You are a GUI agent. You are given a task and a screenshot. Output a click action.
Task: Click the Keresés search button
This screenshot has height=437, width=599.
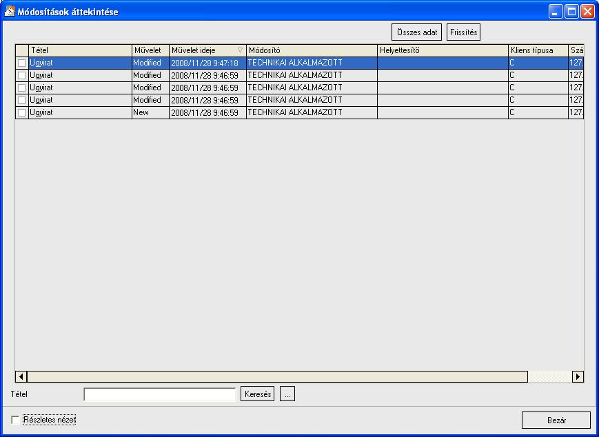[x=258, y=394]
